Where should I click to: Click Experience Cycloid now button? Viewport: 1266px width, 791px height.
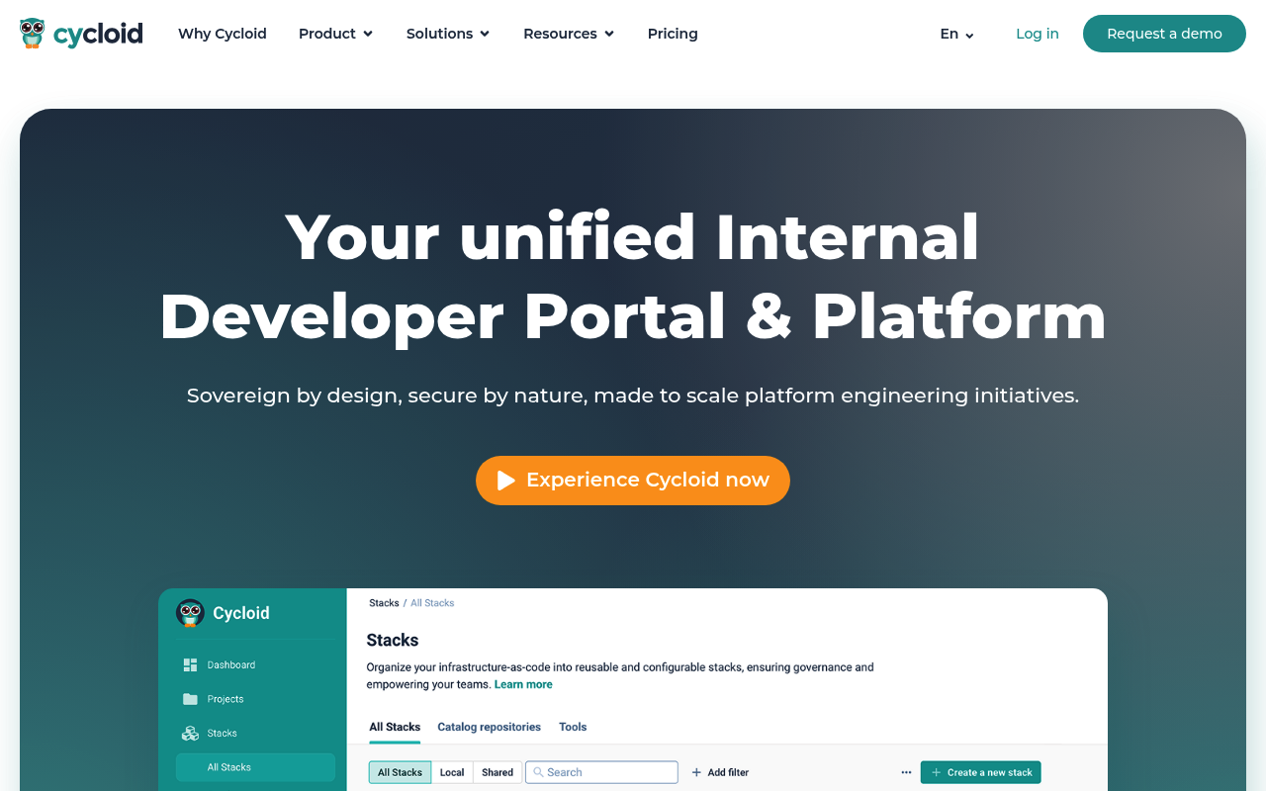[633, 481]
